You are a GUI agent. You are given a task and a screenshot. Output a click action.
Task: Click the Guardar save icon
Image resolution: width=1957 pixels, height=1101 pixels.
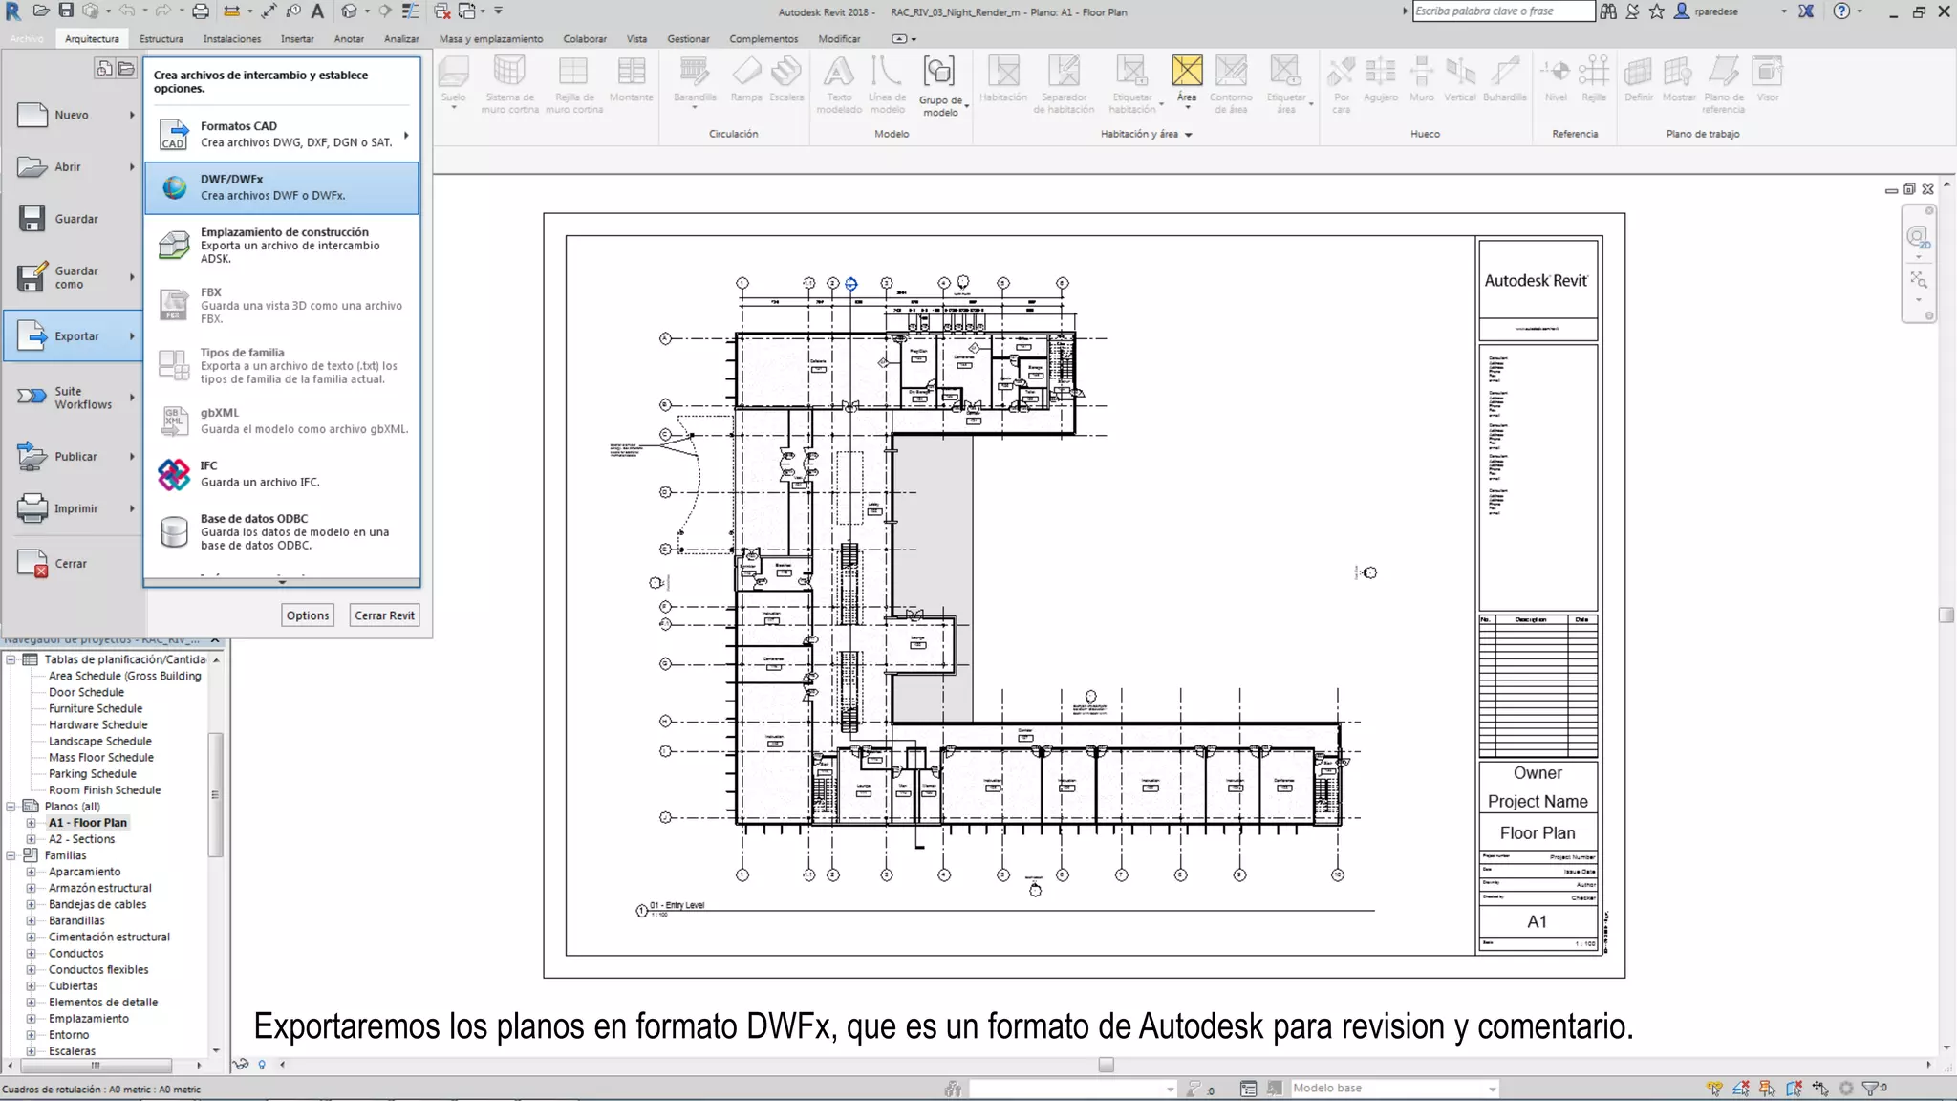pyautogui.click(x=32, y=219)
